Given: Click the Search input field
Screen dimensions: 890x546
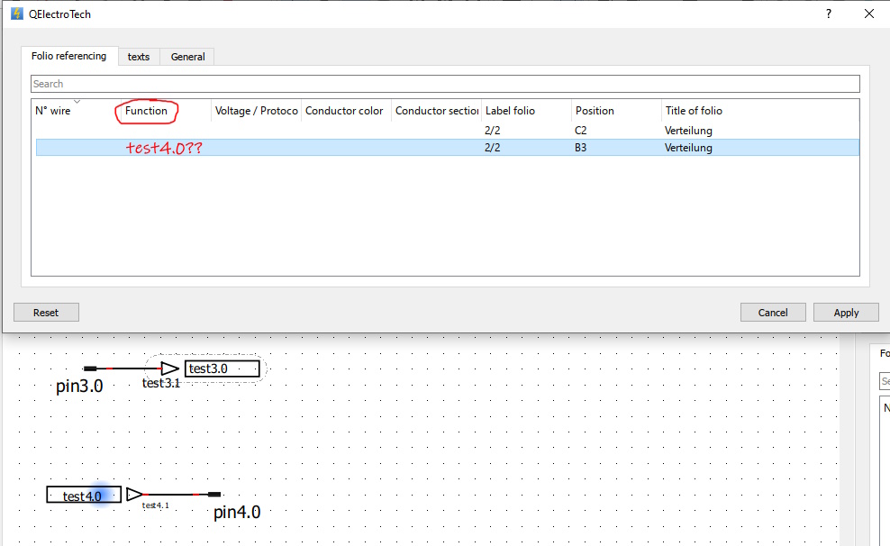Looking at the screenshot, I should click(445, 84).
